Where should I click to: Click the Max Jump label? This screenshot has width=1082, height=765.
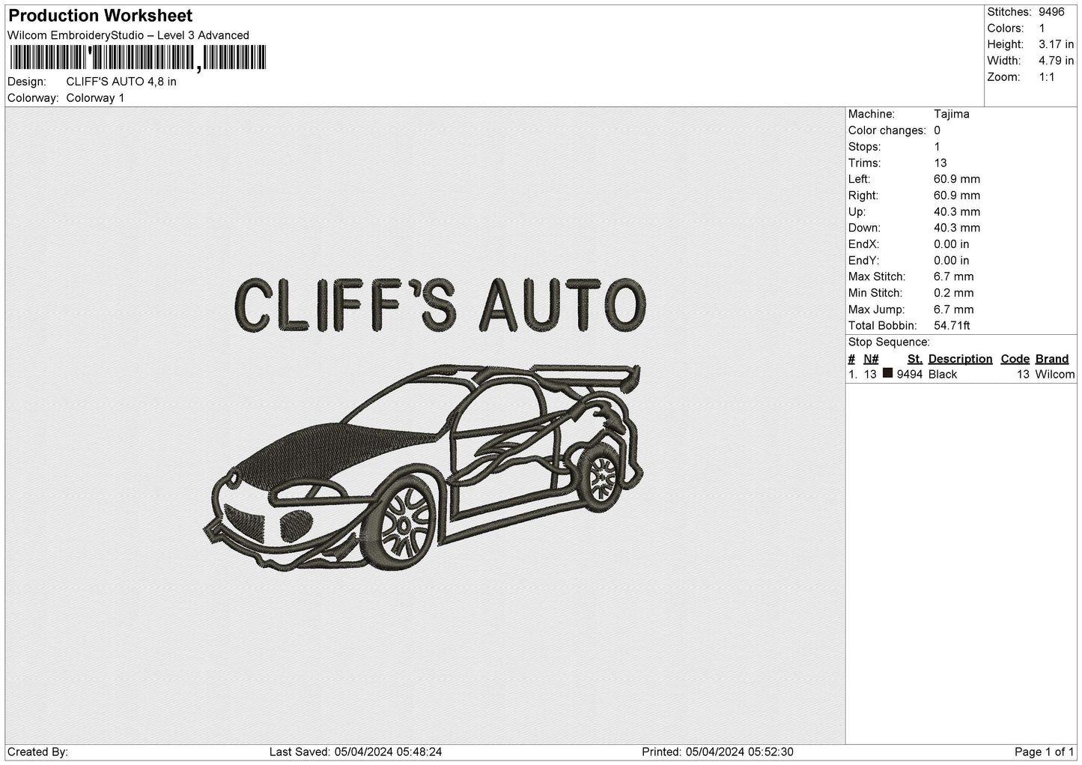click(x=877, y=309)
